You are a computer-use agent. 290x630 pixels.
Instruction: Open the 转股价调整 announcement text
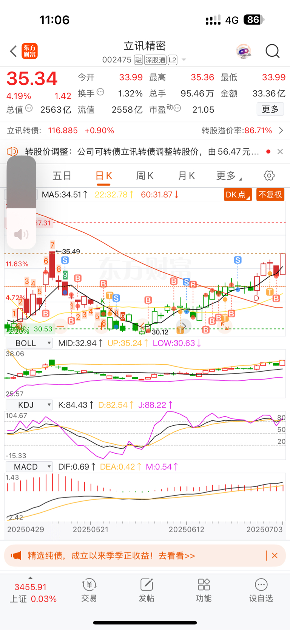click(x=142, y=152)
